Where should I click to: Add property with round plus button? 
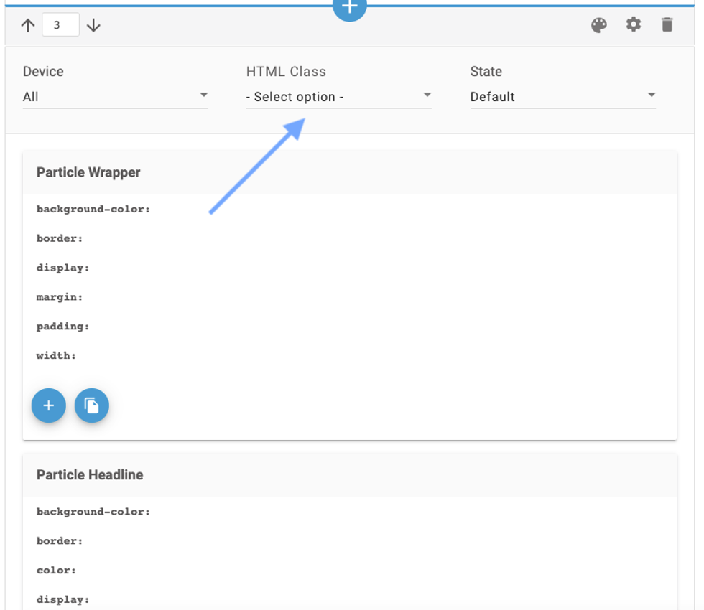click(49, 405)
